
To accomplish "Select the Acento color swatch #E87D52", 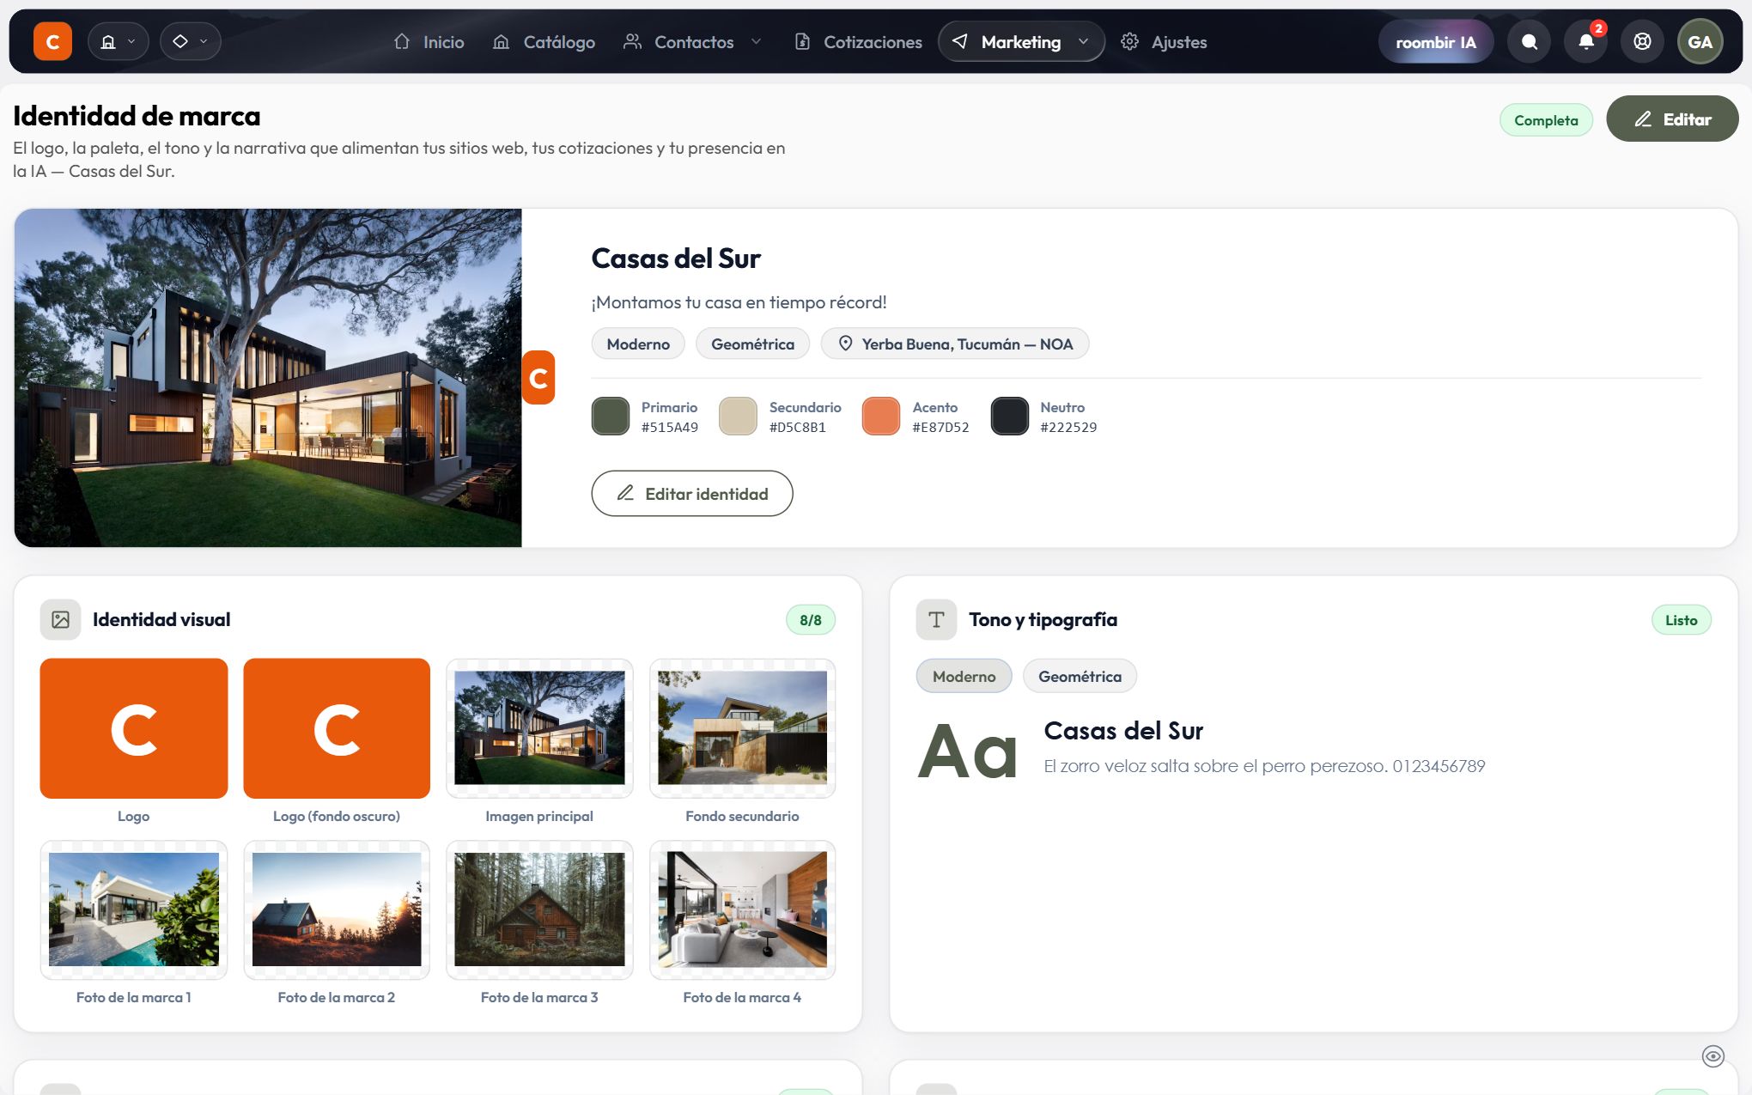I will coord(880,416).
